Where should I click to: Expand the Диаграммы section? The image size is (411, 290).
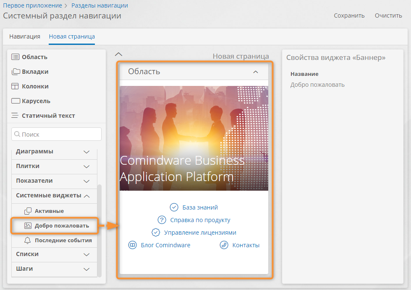coord(86,152)
